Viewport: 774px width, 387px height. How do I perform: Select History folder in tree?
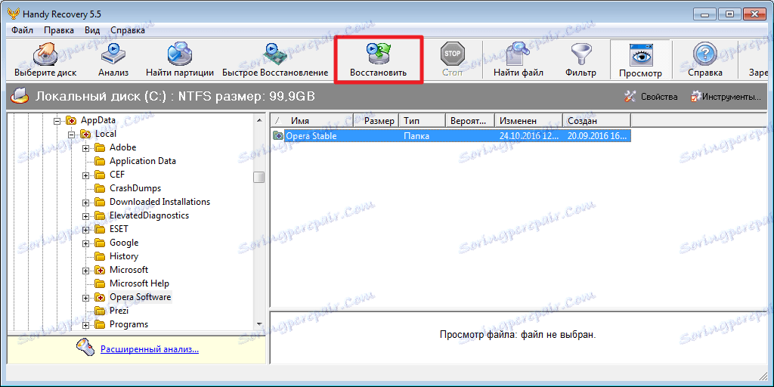(x=124, y=256)
